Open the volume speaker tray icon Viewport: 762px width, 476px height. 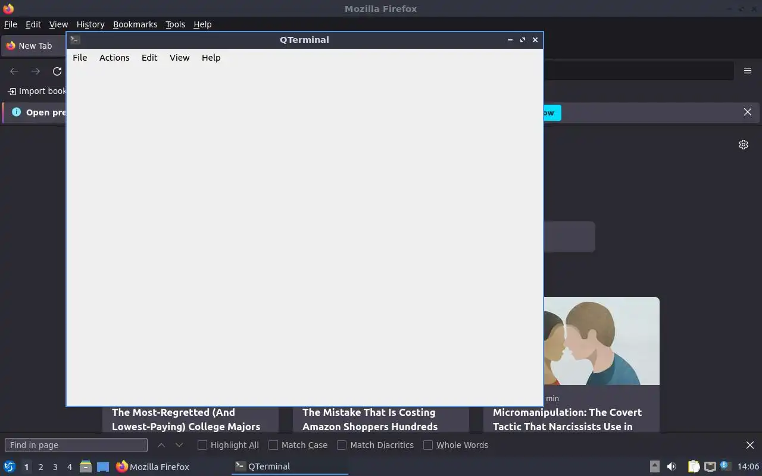coord(672,466)
